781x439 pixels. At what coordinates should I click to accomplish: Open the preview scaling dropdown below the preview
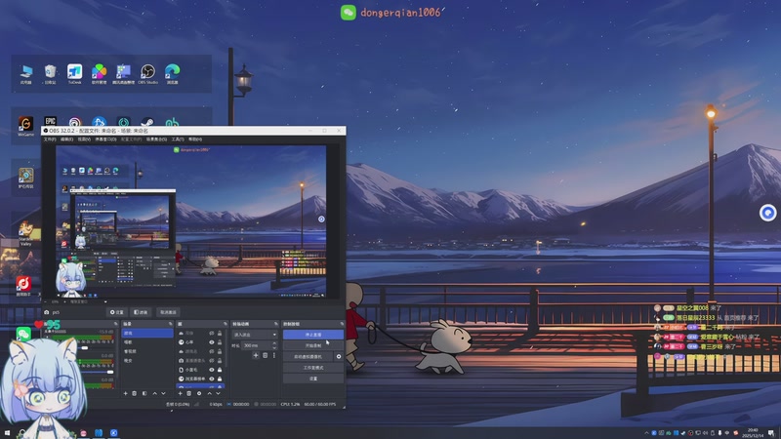click(x=105, y=301)
